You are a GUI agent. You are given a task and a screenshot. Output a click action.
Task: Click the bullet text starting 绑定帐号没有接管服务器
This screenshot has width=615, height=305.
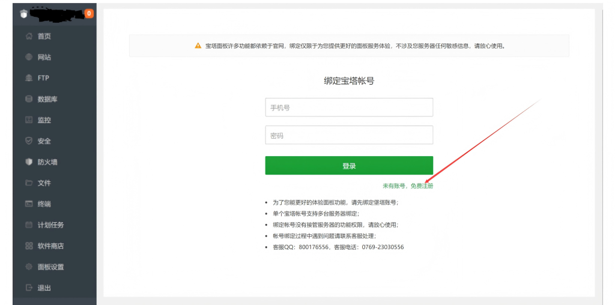tap(336, 225)
